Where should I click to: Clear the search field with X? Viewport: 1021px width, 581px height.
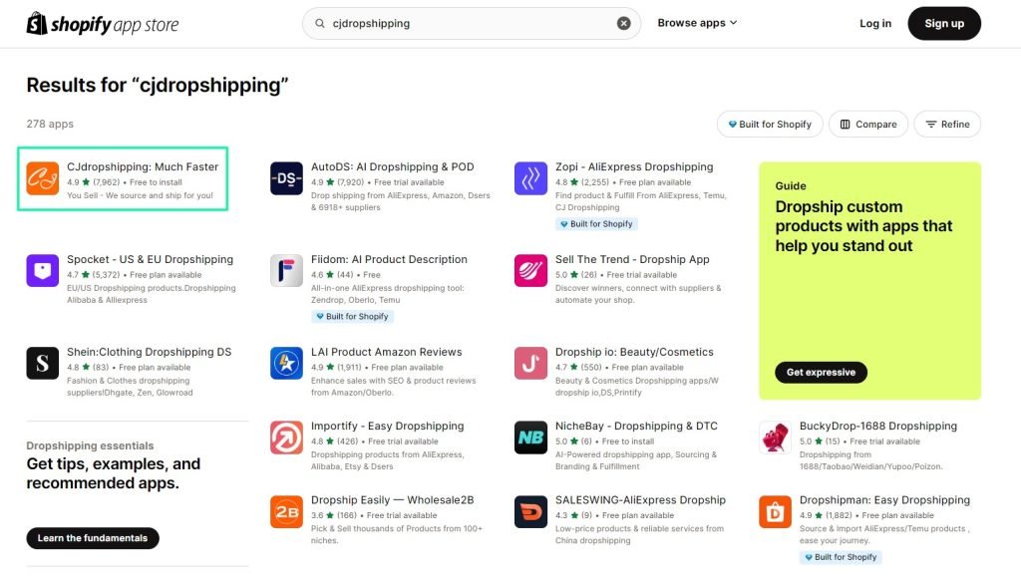tap(623, 24)
